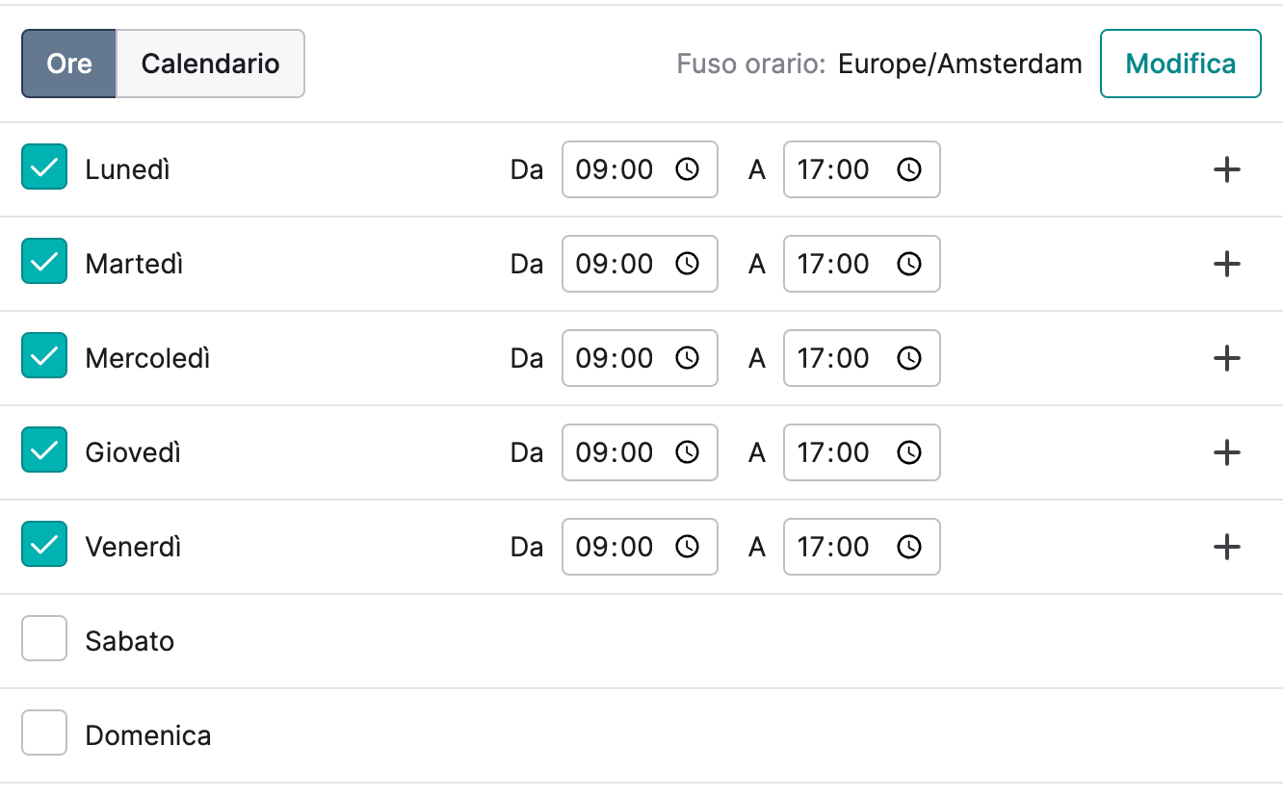The width and height of the screenshot is (1283, 797).
Task: Open clock picker for Venerdì start time
Action: coord(687,547)
